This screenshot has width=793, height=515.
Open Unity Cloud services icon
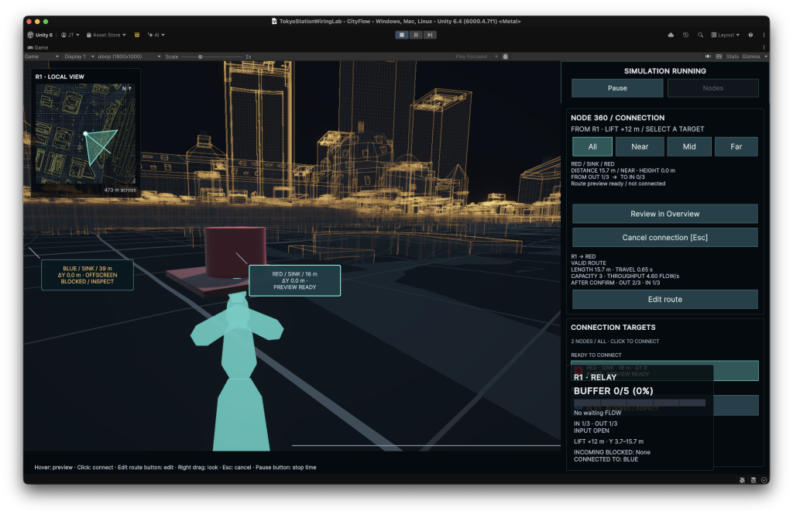tap(671, 35)
